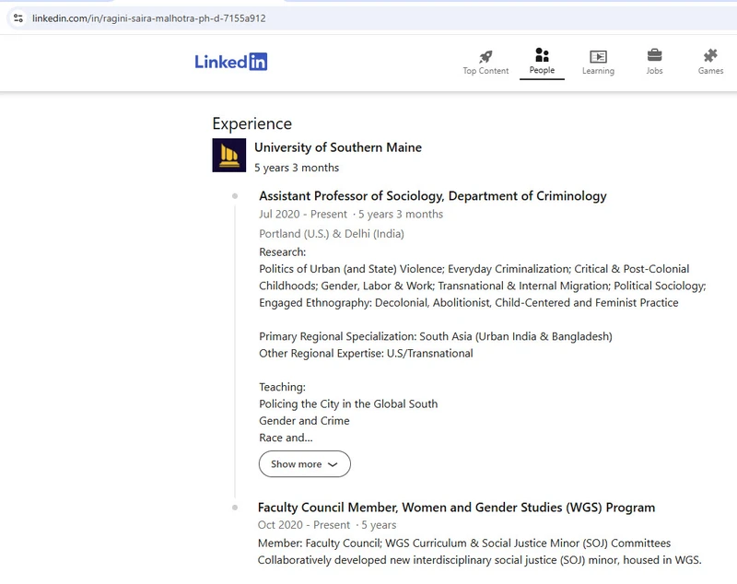Click the Experience section heading
The image size is (737, 584).
point(252,123)
